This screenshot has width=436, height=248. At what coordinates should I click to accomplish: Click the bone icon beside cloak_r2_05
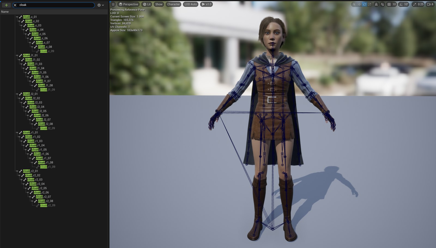29,188
